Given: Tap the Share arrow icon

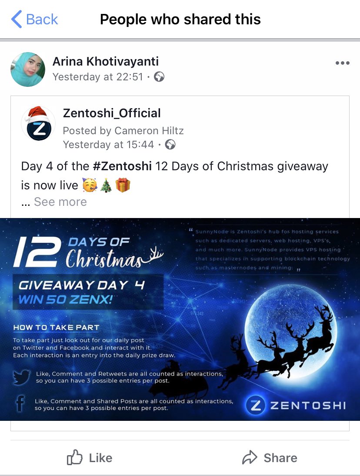Looking at the screenshot, I should [x=250, y=457].
